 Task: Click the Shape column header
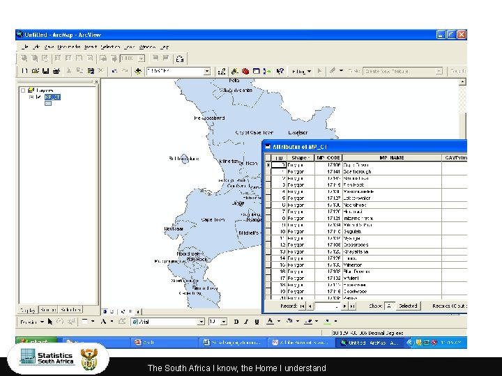(x=301, y=157)
